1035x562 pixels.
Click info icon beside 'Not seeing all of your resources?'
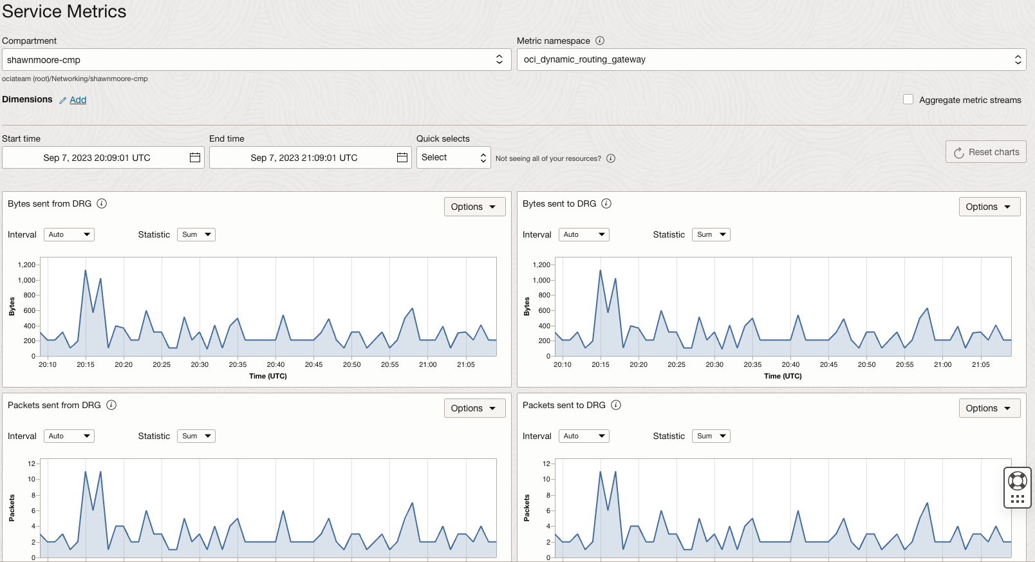(611, 158)
